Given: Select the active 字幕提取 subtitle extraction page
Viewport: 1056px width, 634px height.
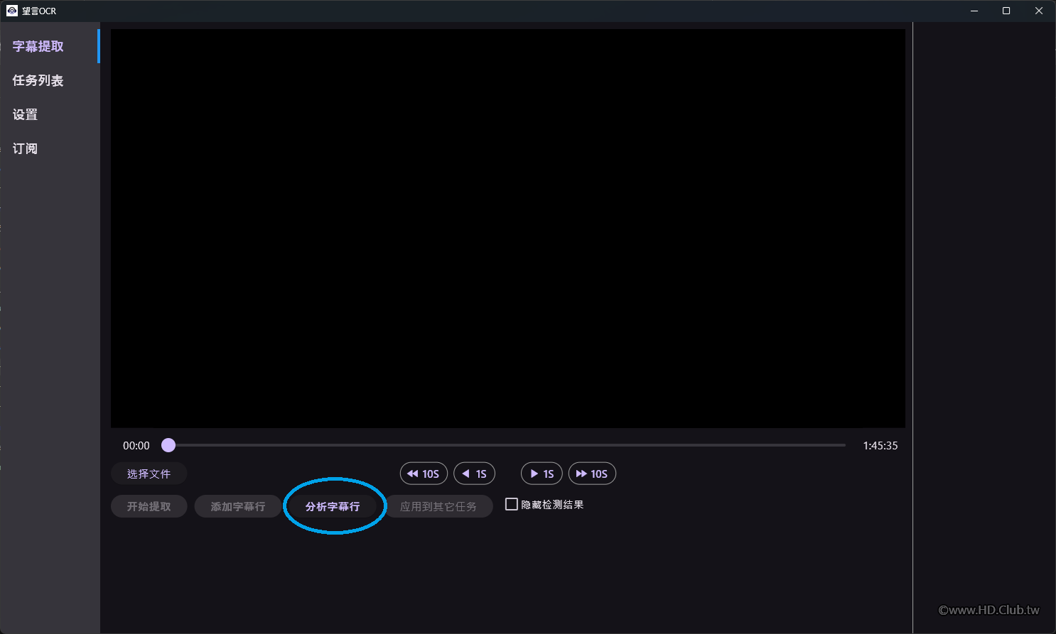Looking at the screenshot, I should pos(39,45).
